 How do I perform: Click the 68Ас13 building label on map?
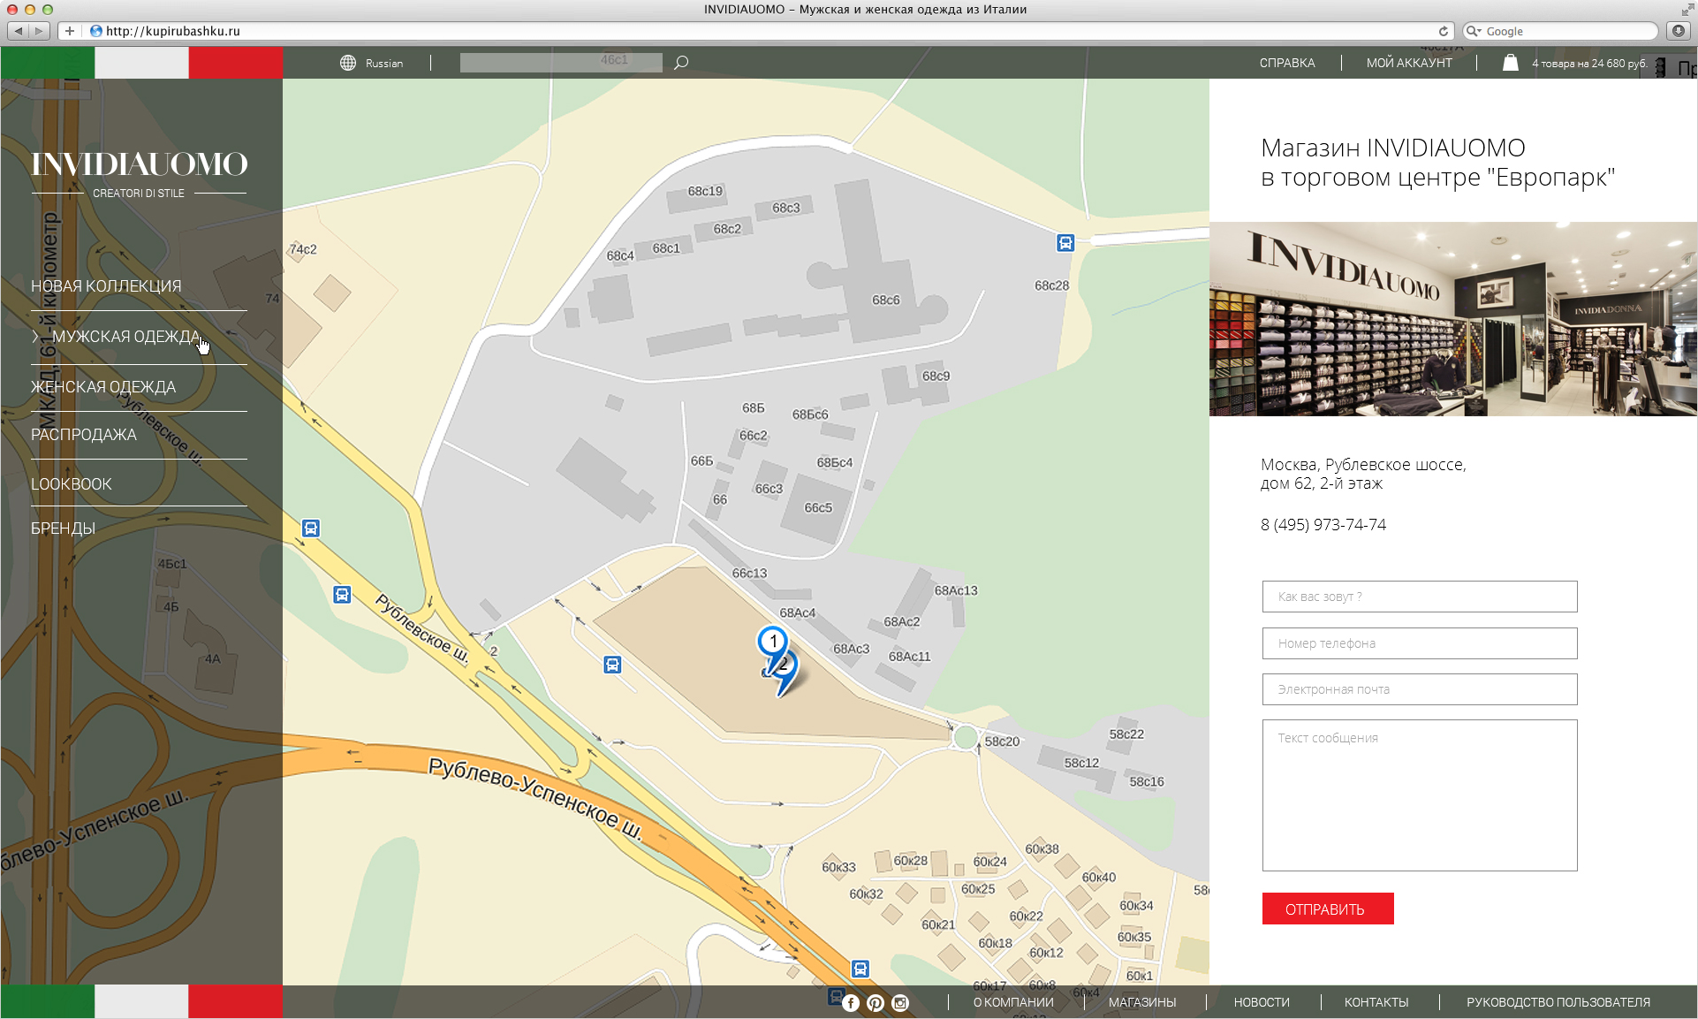click(956, 590)
